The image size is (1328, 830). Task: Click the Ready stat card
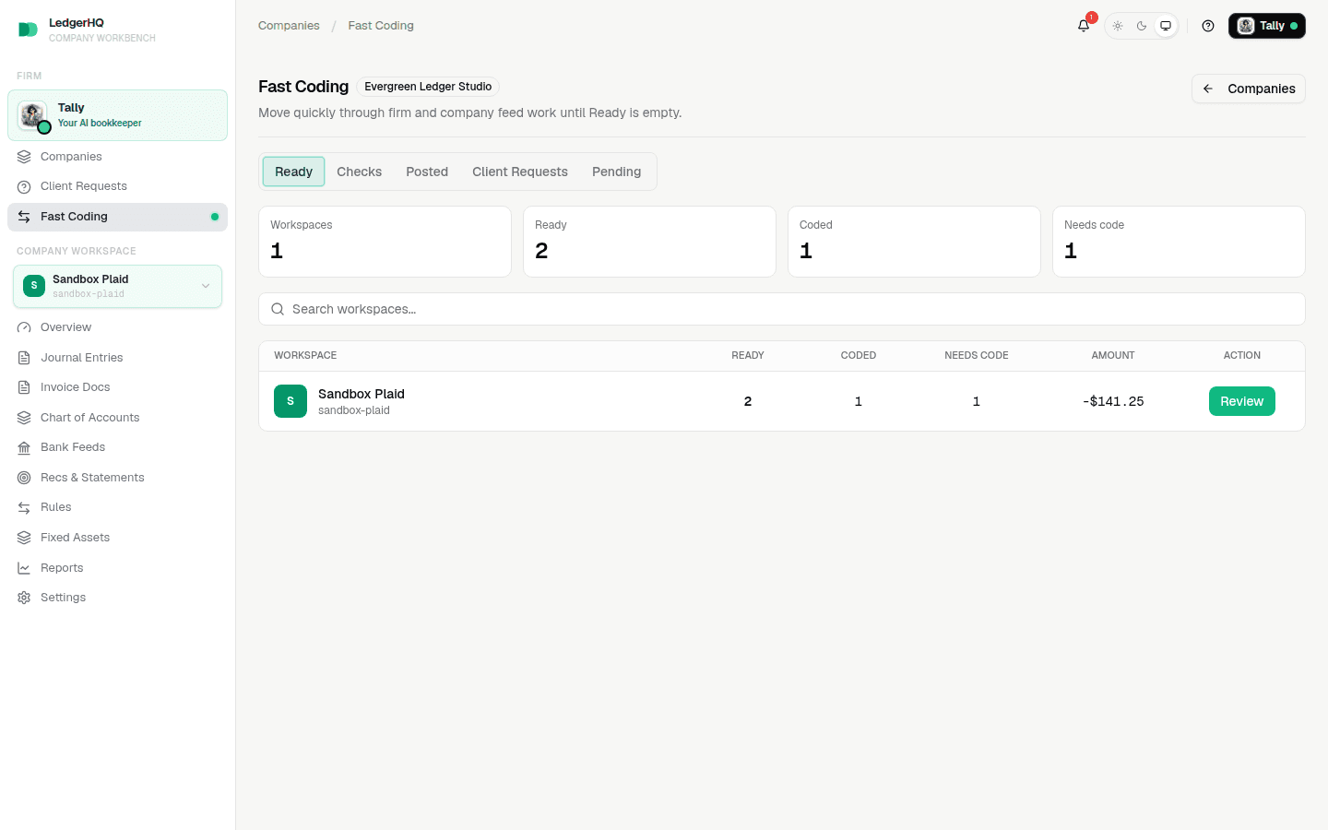click(x=649, y=242)
